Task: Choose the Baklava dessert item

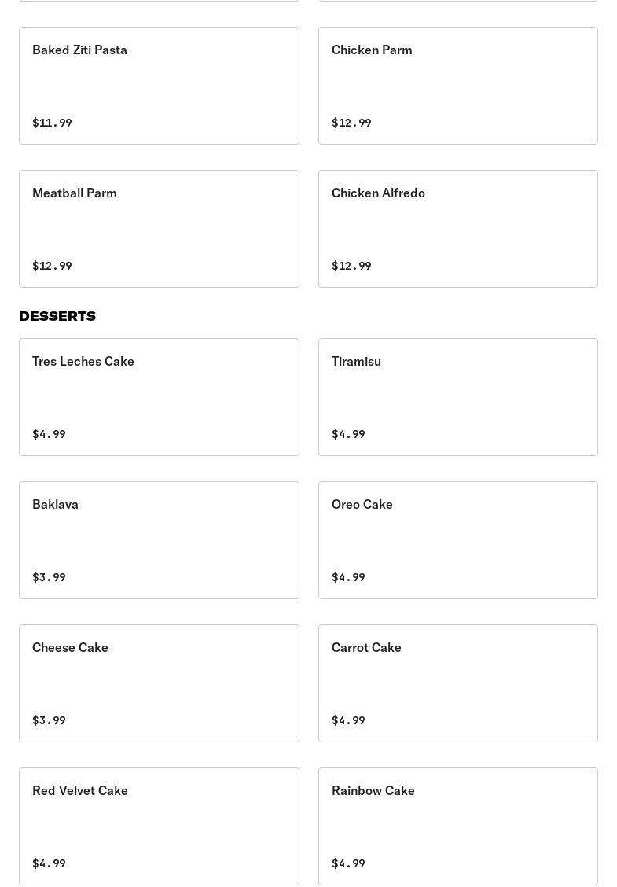Action: coord(159,540)
